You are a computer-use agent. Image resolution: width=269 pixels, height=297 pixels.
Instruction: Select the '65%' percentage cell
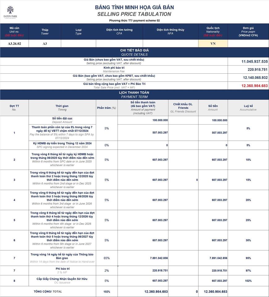107,258
